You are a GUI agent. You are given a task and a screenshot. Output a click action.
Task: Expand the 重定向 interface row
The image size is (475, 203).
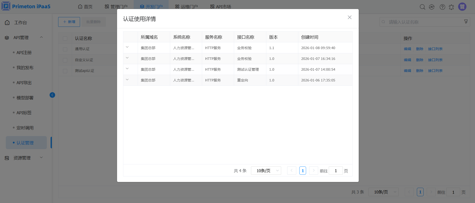[x=127, y=80]
